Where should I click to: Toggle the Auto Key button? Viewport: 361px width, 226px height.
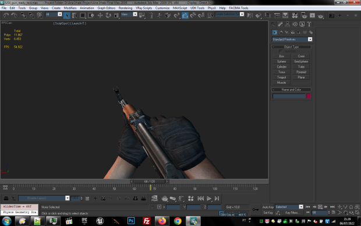pos(268,207)
